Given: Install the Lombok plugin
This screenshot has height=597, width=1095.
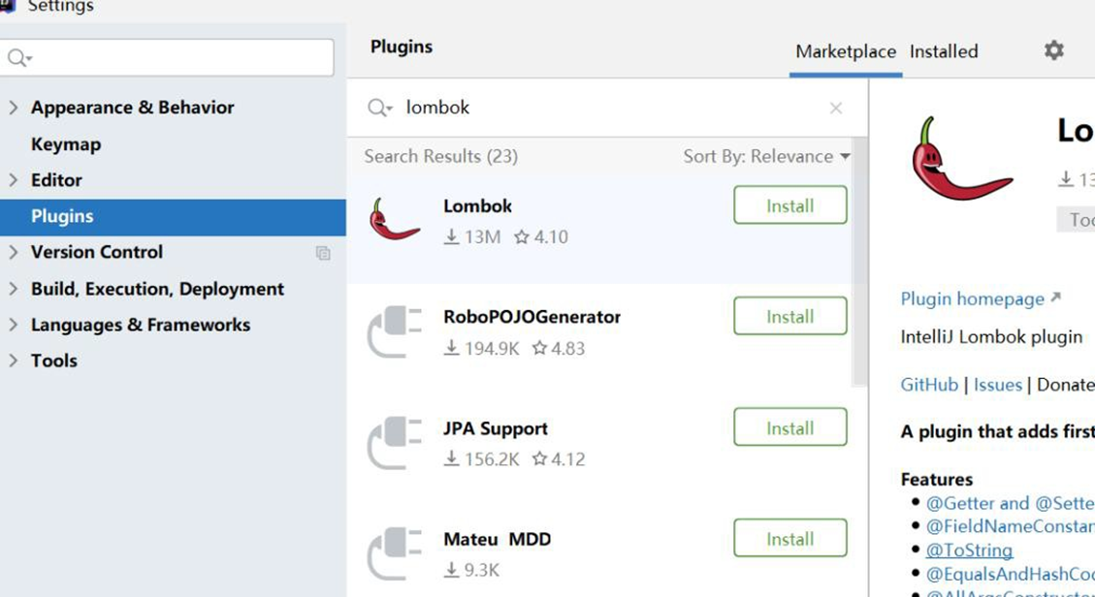Looking at the screenshot, I should tap(789, 205).
